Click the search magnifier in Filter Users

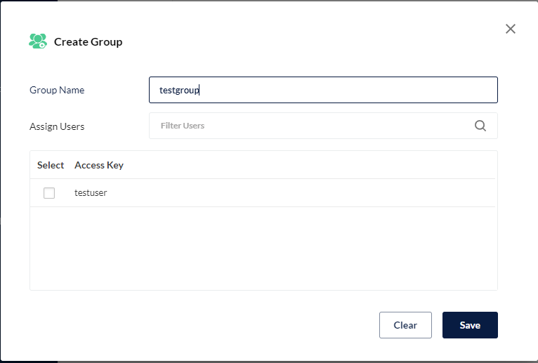[480, 126]
